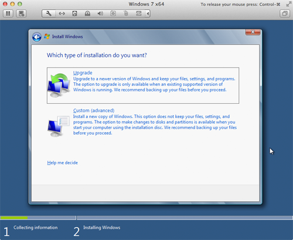Open the CD/DVD drive icon

click(x=87, y=13)
